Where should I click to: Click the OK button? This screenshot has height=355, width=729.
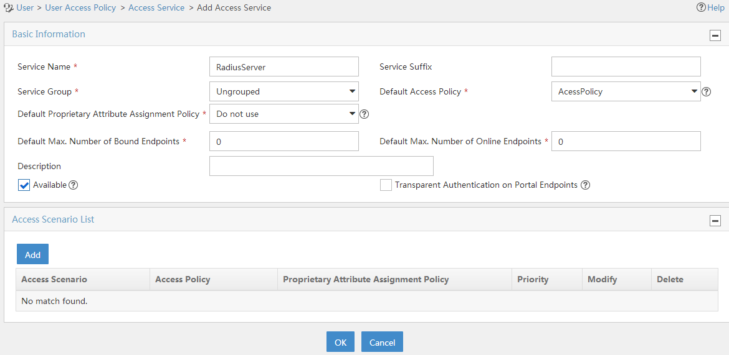point(340,342)
